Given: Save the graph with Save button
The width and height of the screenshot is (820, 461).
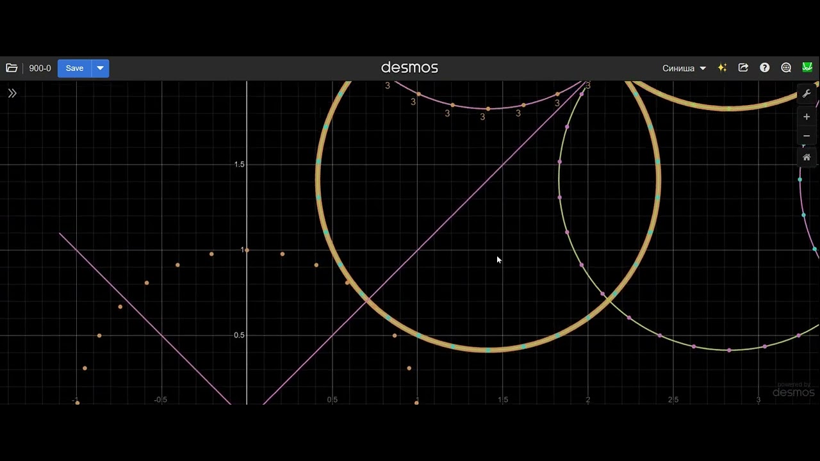Looking at the screenshot, I should pos(74,68).
